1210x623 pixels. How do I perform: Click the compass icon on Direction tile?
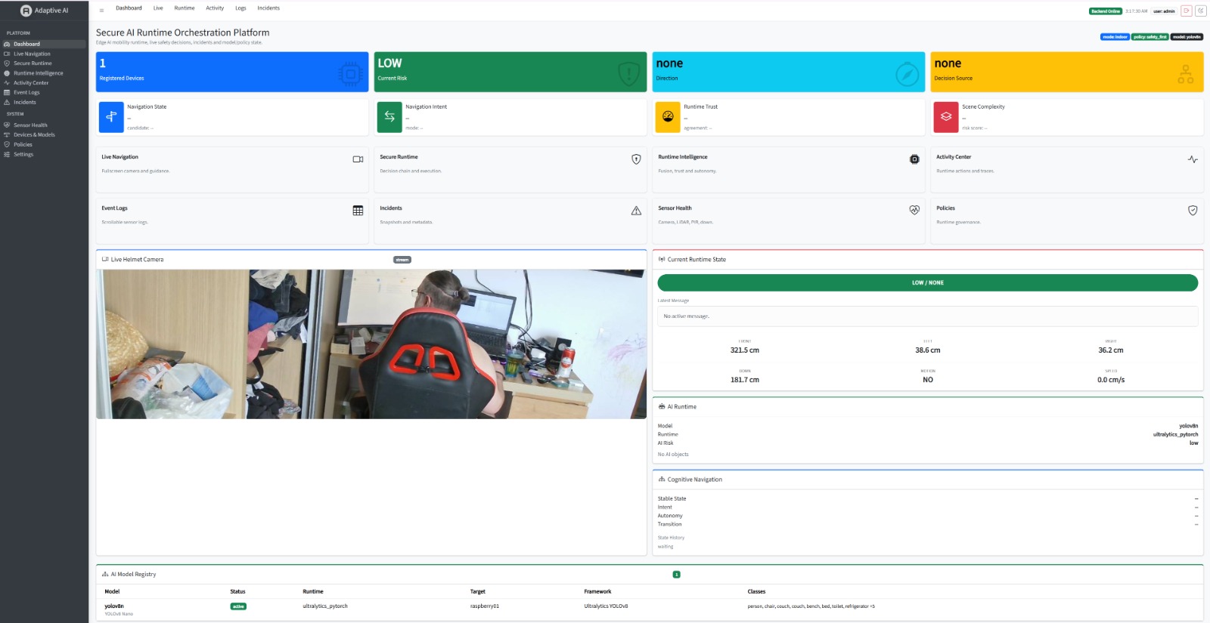pyautogui.click(x=907, y=74)
